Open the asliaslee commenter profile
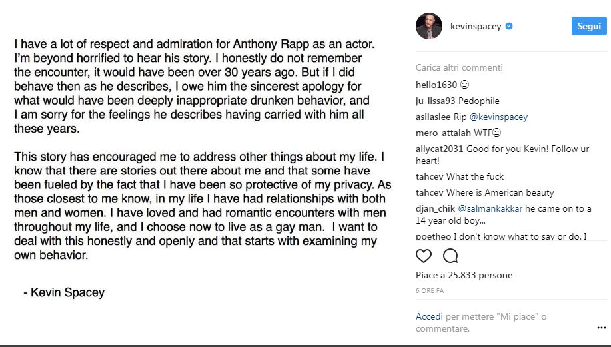 (433, 117)
